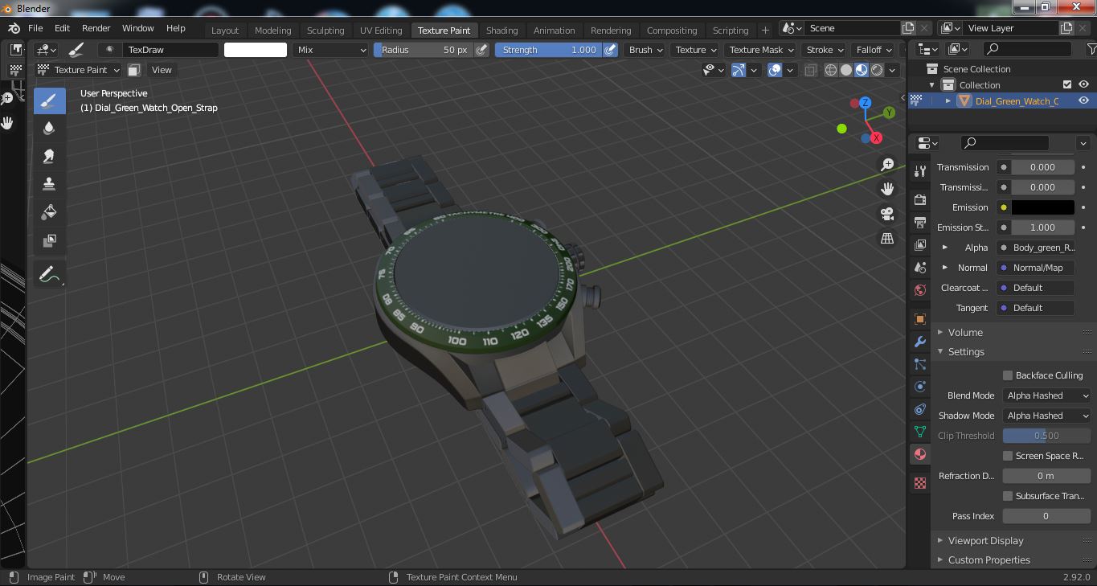The image size is (1097, 586).
Task: Select material preview shading
Action: [x=862, y=70]
